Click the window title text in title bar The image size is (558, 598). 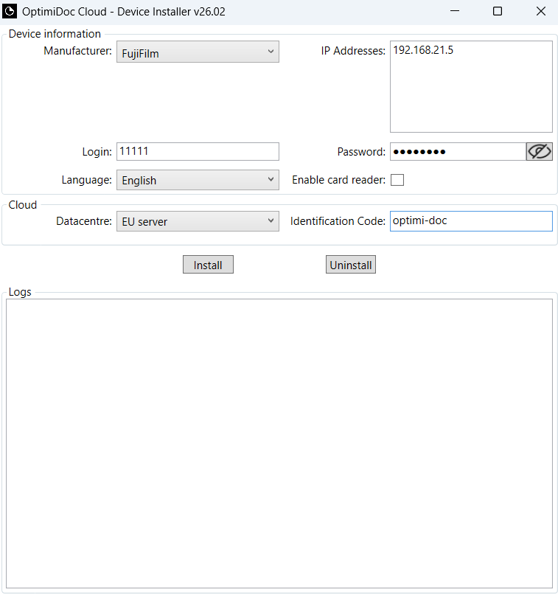[124, 11]
